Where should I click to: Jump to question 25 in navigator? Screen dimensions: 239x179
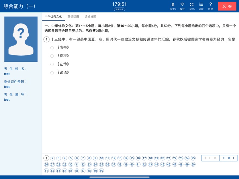tap(193, 158)
